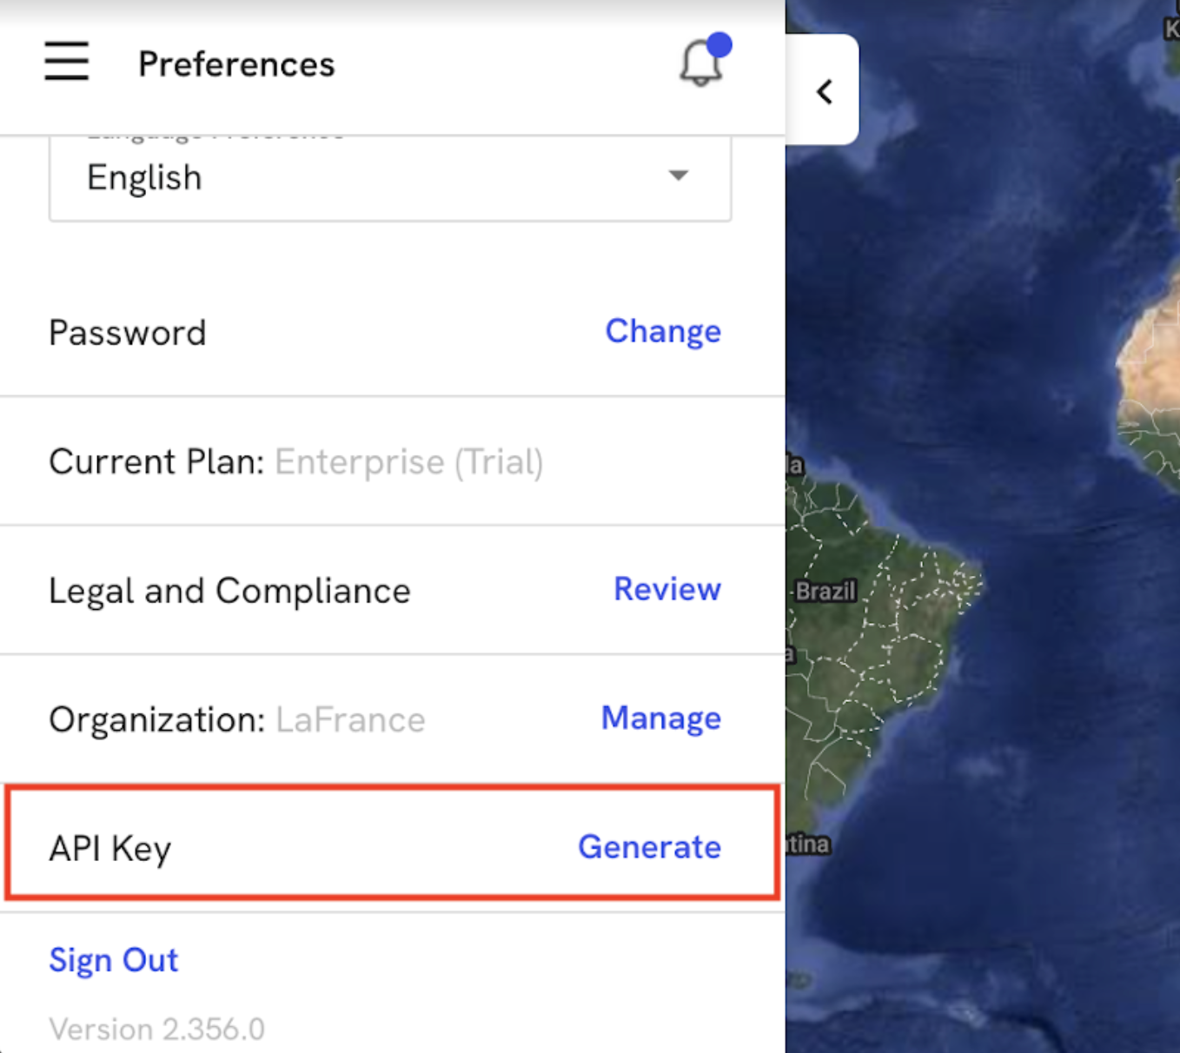Click the Version 2.356.0 text
Image resolution: width=1180 pixels, height=1053 pixels.
pyautogui.click(x=157, y=1030)
